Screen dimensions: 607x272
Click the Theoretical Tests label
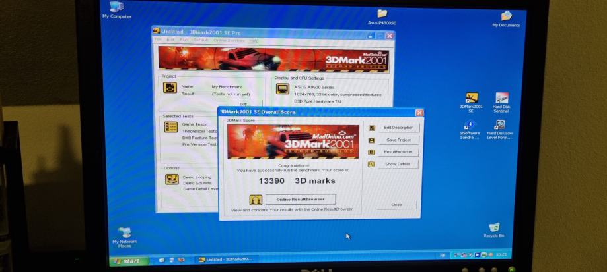click(199, 131)
